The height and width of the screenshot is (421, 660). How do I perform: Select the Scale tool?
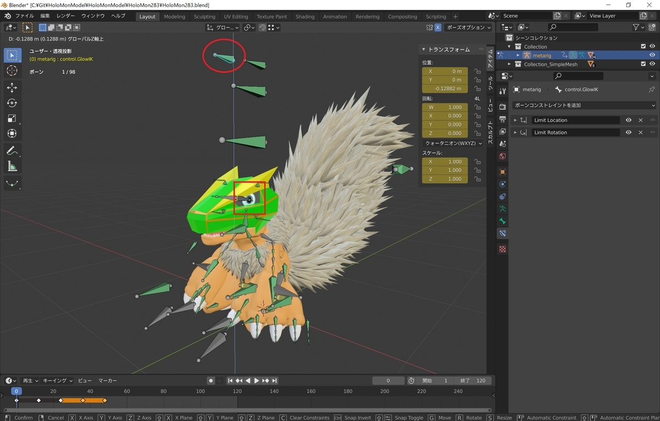tap(12, 118)
